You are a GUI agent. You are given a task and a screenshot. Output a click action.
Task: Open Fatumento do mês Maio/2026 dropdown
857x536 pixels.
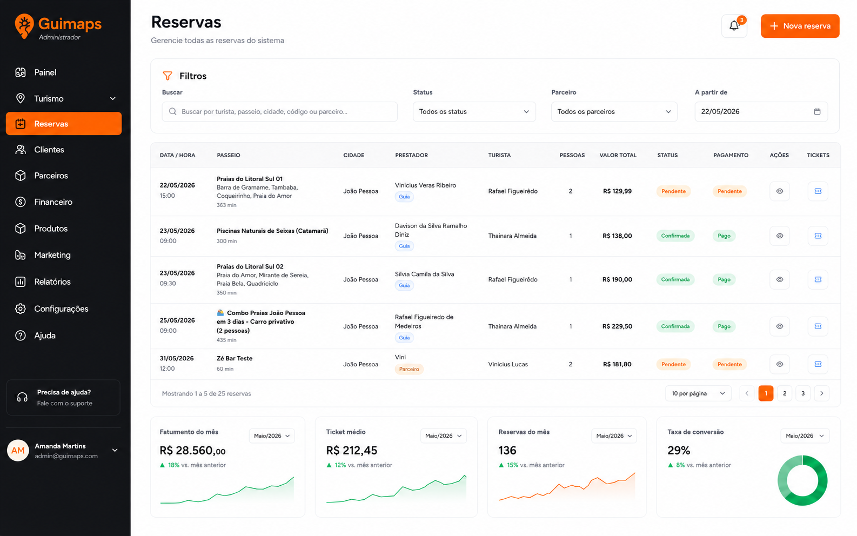coord(272,436)
